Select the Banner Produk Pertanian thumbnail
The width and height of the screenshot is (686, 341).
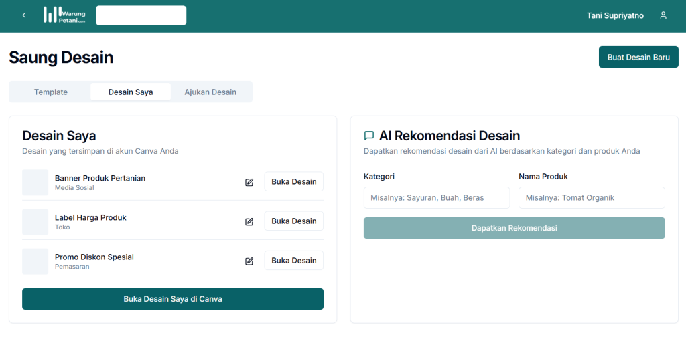(35, 182)
